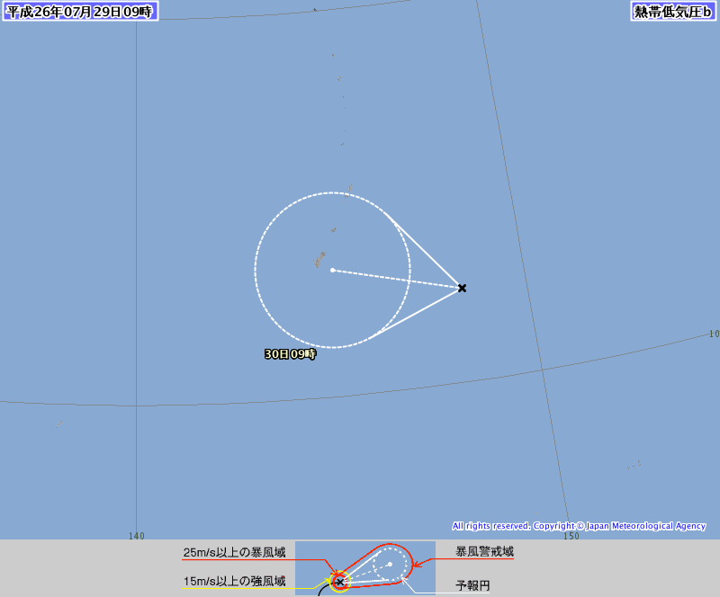Click the 熱帯低気圧b title label

point(673,12)
